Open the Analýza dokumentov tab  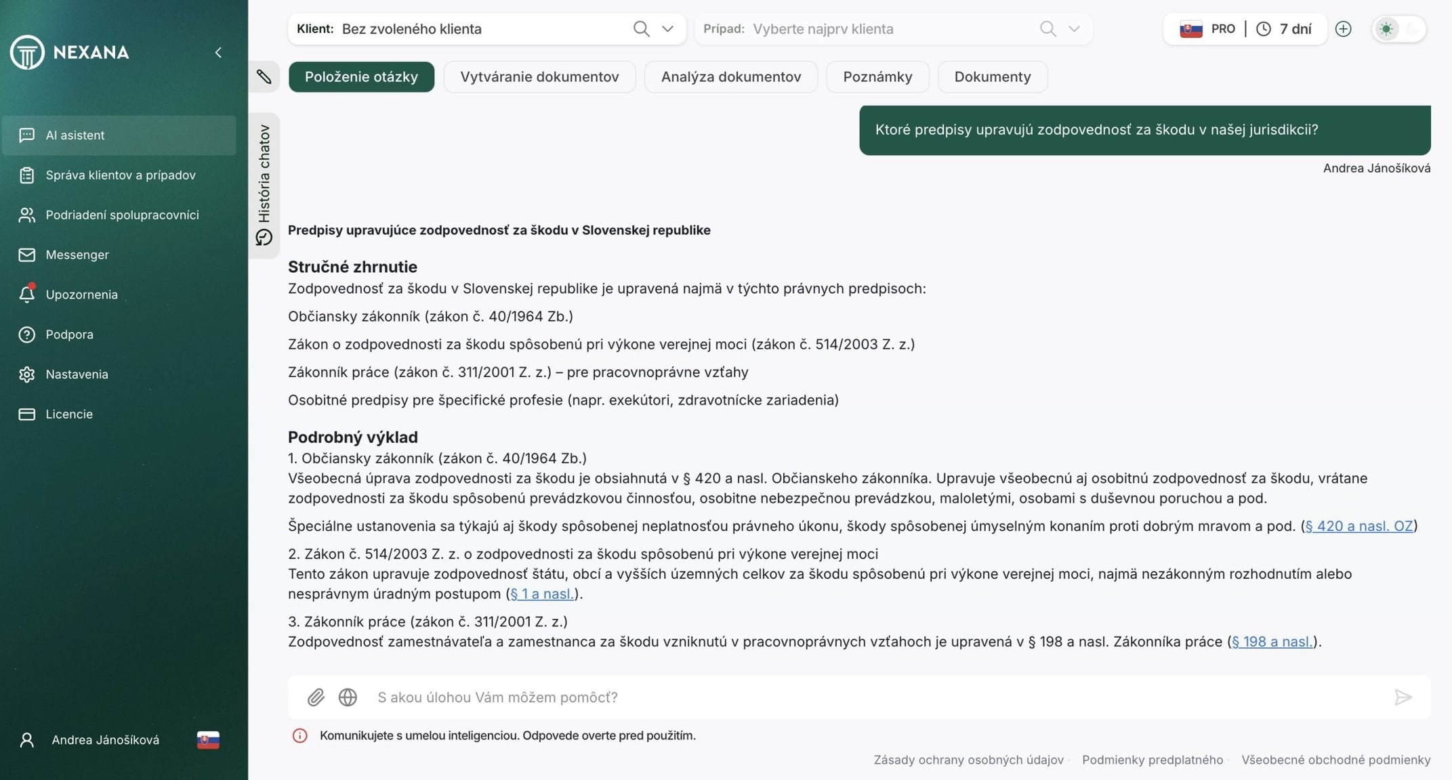point(730,77)
